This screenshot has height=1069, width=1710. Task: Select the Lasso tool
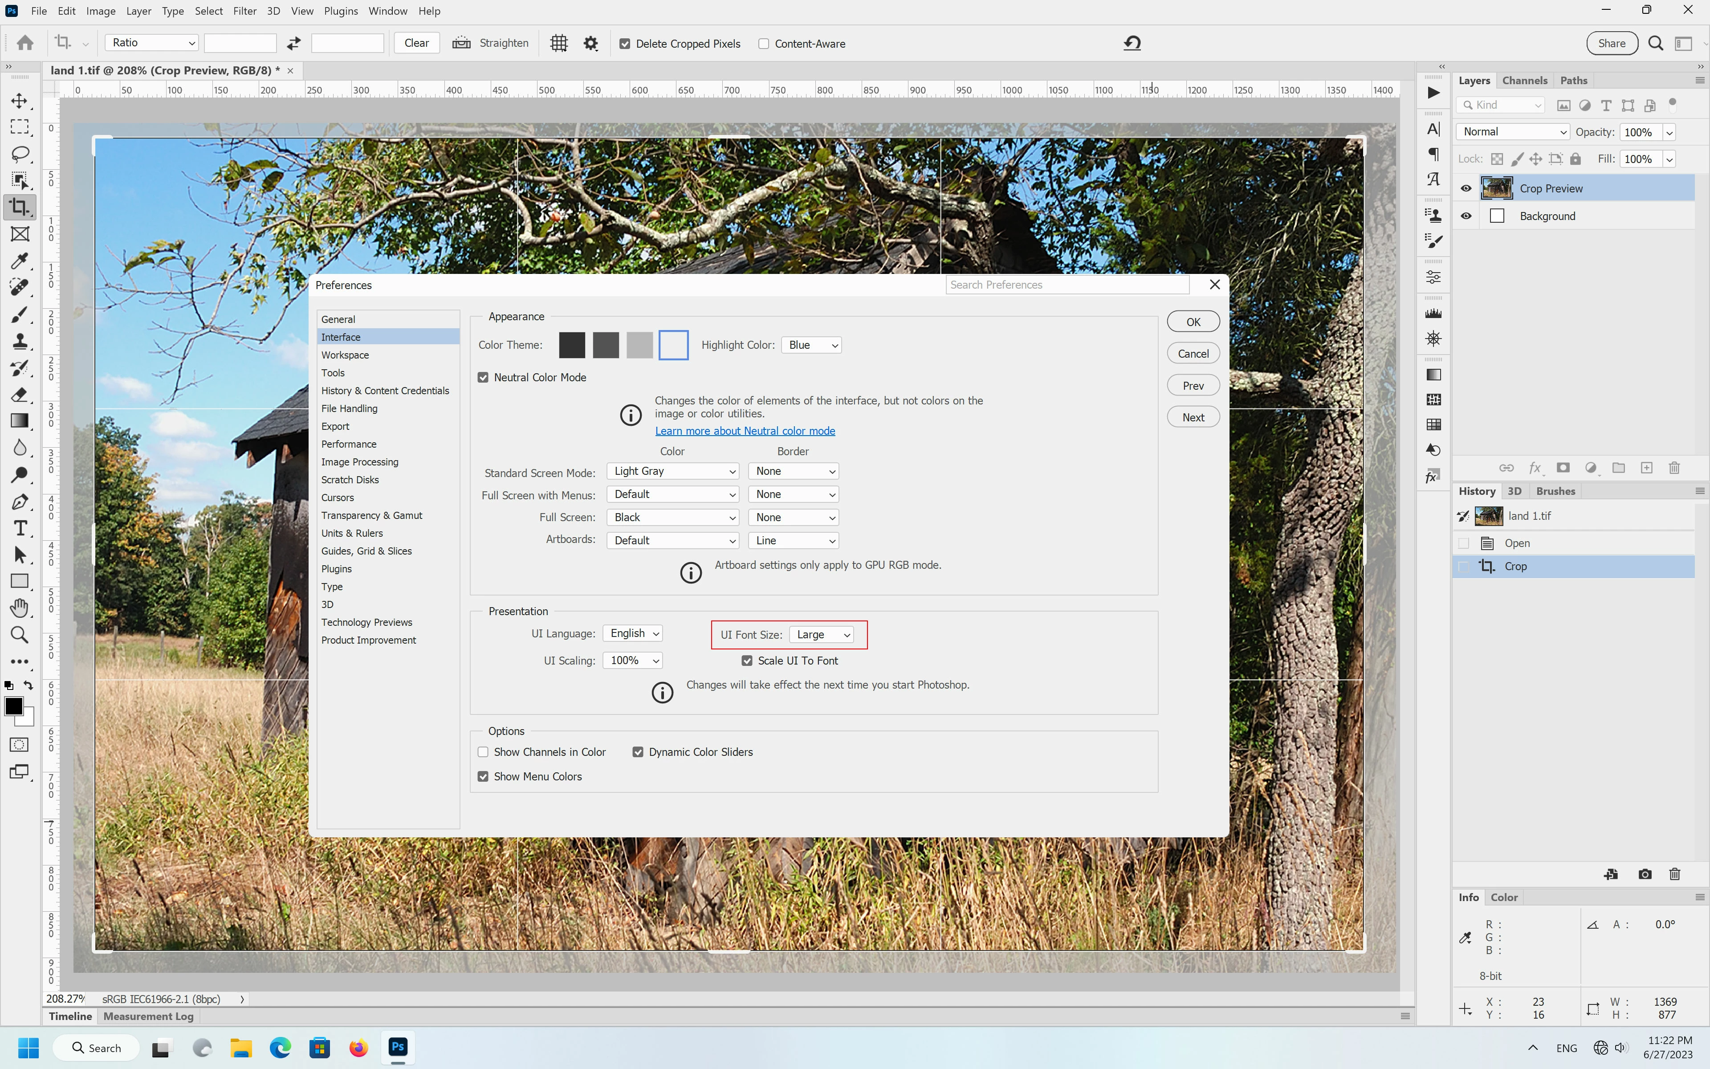tap(20, 153)
